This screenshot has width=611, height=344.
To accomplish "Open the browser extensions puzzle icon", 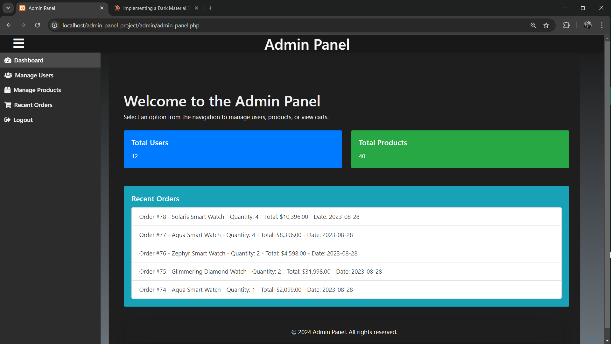I will [566, 25].
